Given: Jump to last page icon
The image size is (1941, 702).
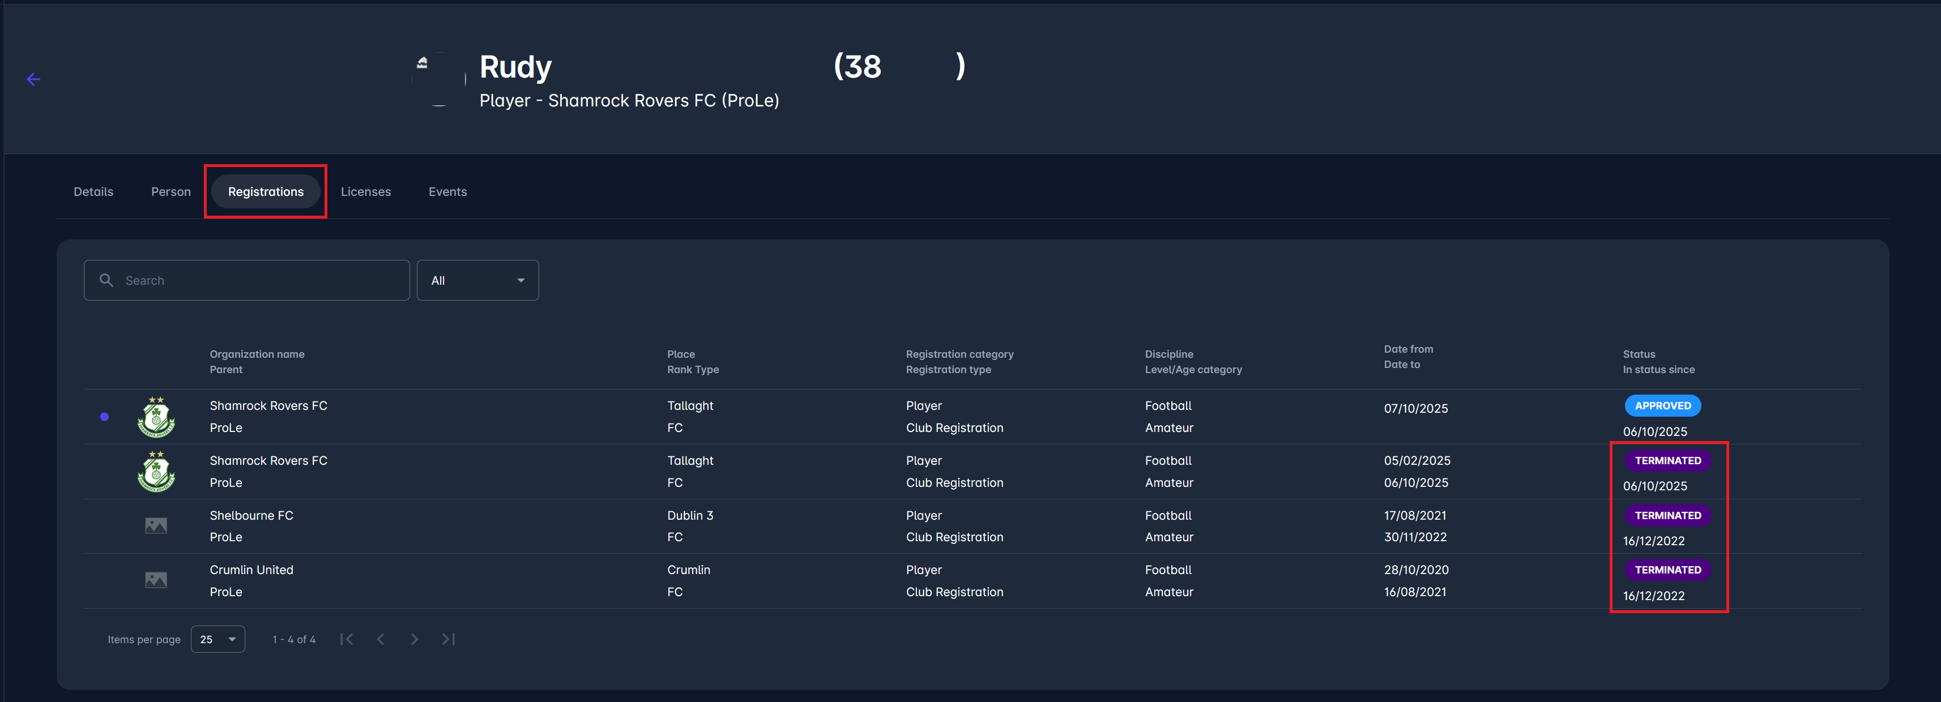Looking at the screenshot, I should [449, 639].
